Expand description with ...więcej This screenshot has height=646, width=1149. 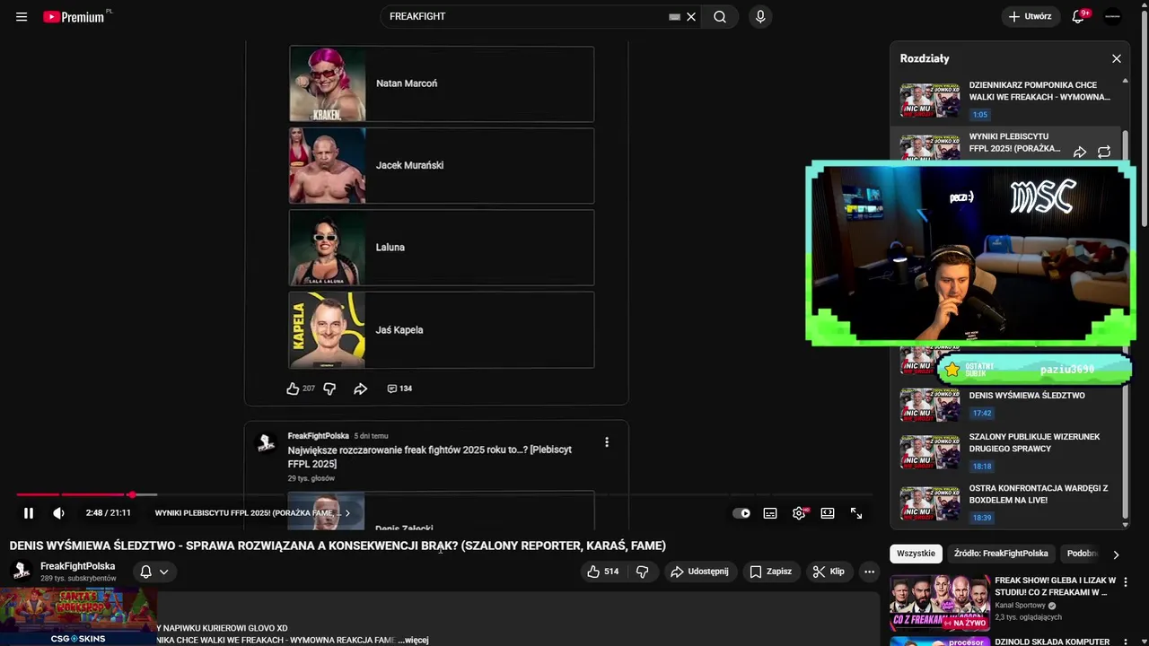coord(414,640)
